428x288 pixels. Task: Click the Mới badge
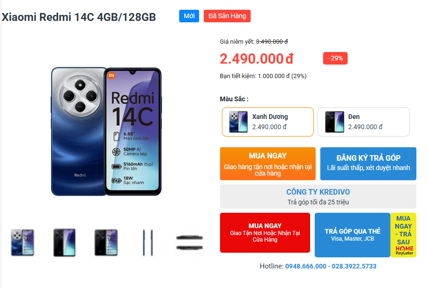pyautogui.click(x=189, y=16)
